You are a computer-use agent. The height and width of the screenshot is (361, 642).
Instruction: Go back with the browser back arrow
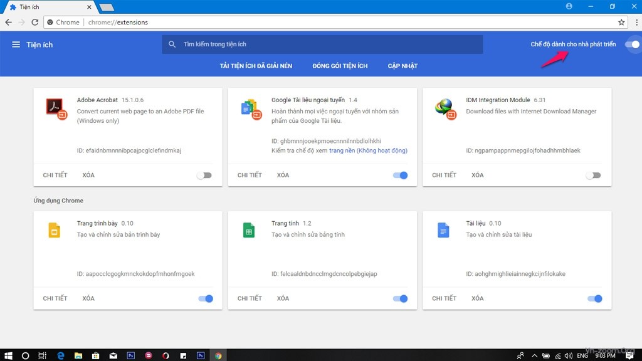[9, 22]
